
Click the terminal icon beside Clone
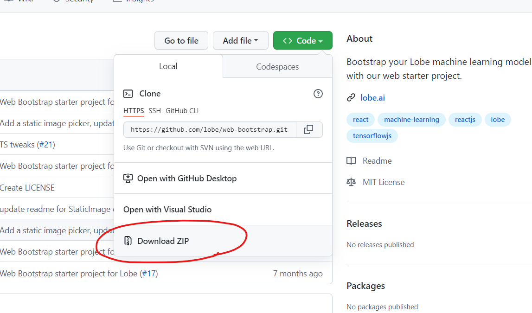(128, 94)
